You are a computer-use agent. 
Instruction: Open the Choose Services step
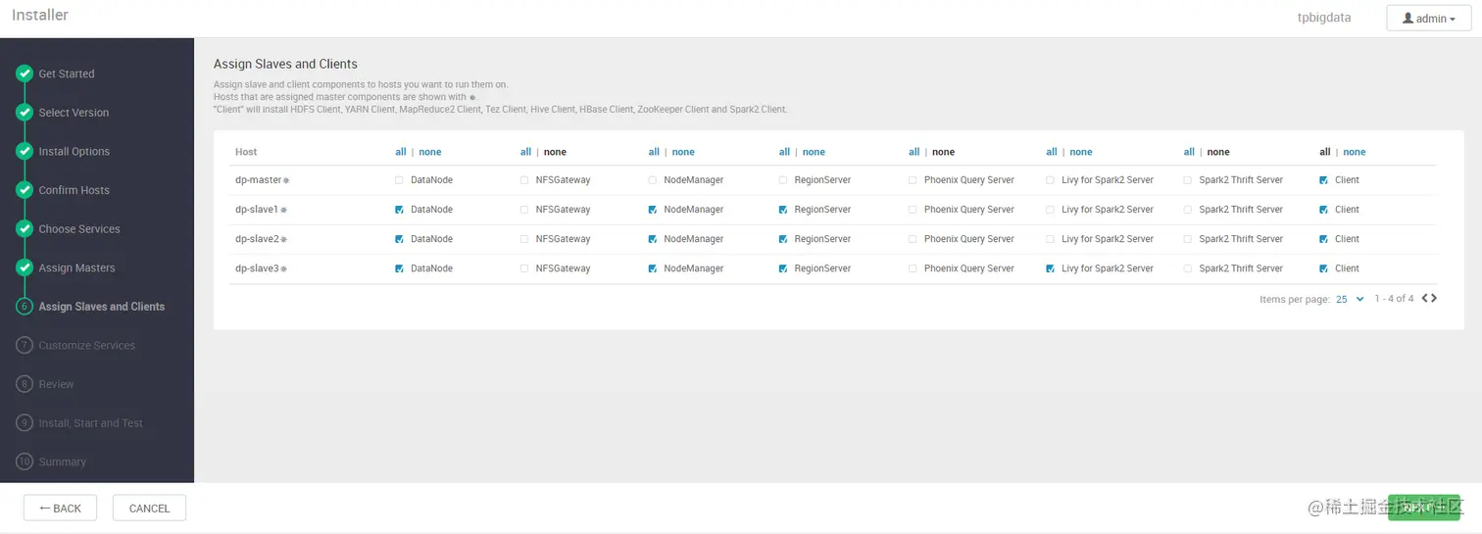click(x=79, y=229)
